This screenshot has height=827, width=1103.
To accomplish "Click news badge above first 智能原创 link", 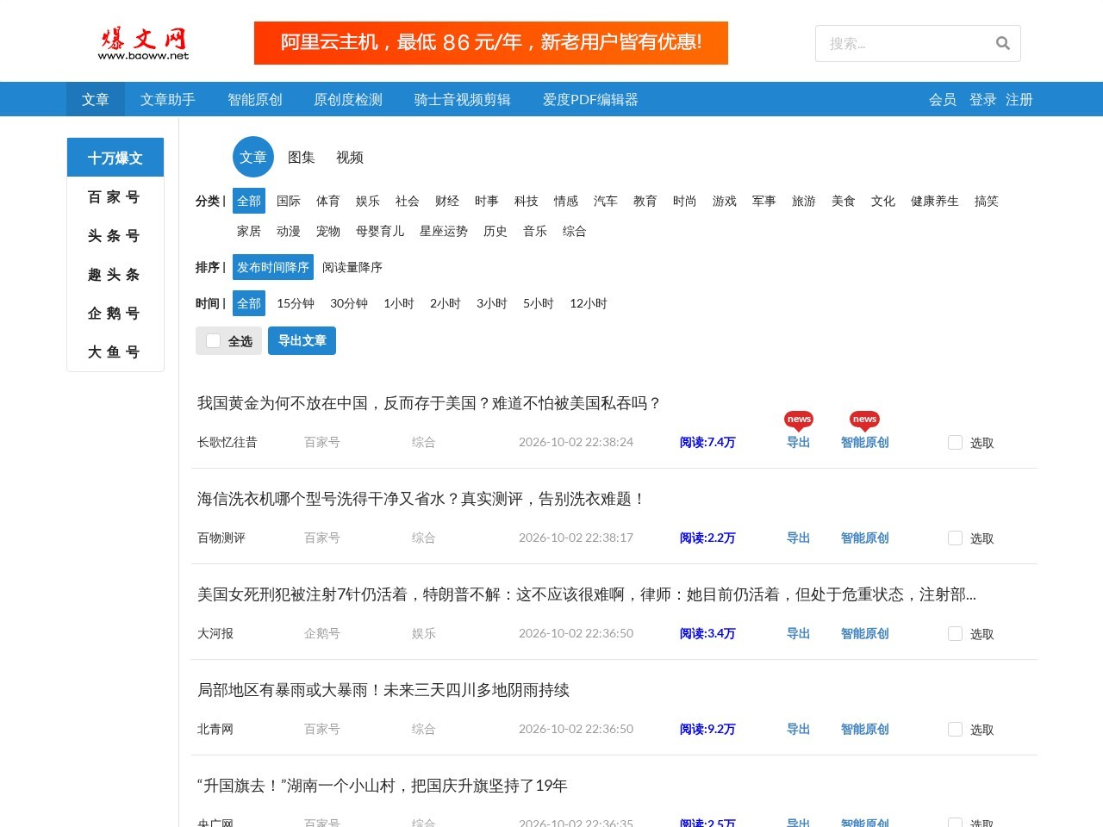I will [x=864, y=420].
